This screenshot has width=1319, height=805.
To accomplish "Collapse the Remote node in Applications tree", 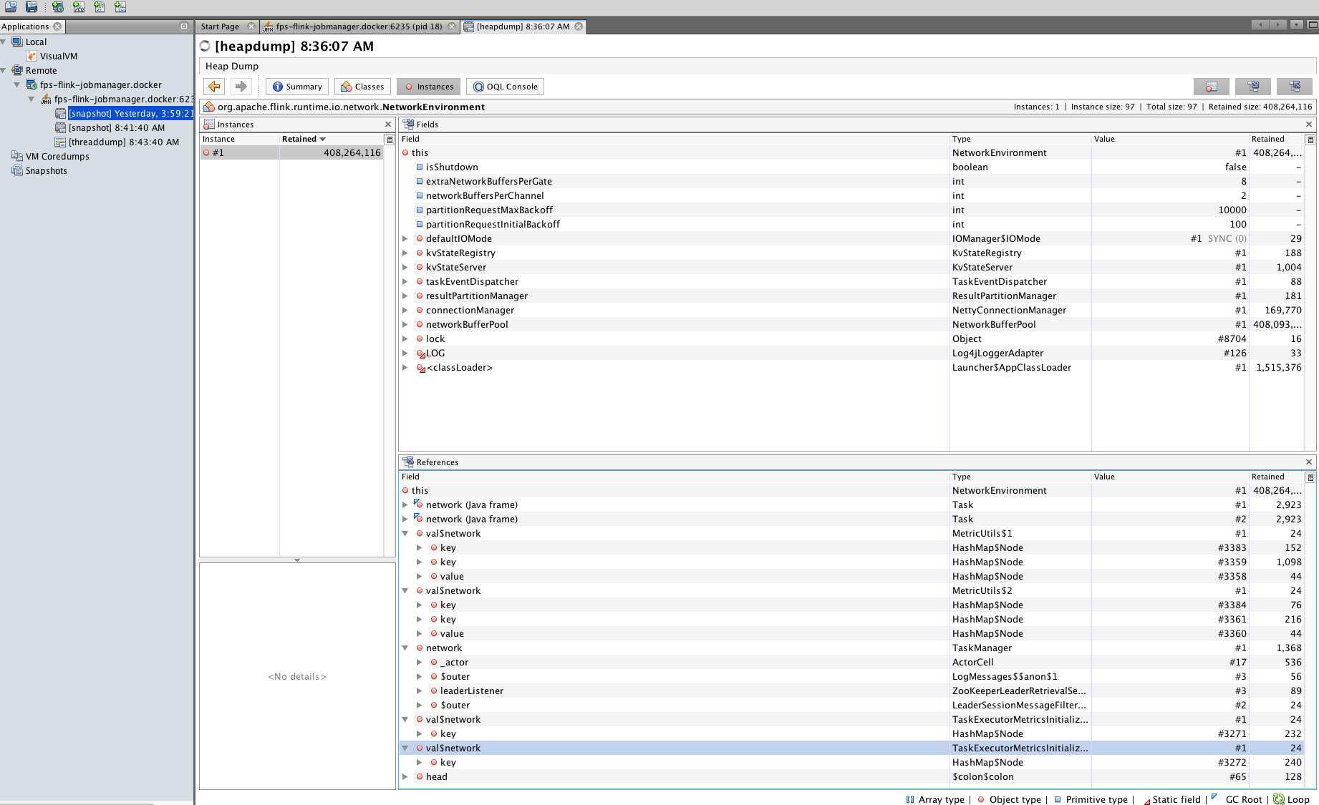I will pyautogui.click(x=4, y=71).
